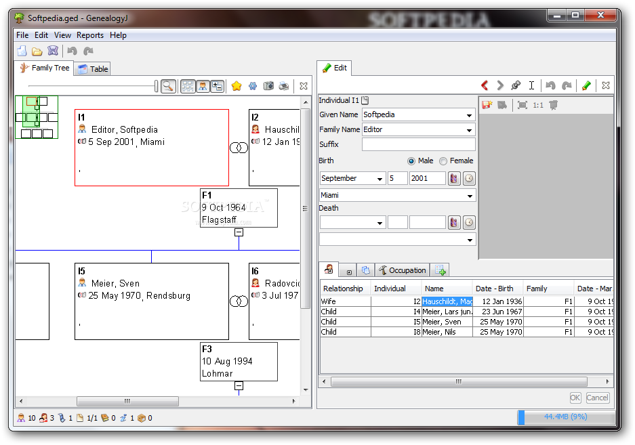
Task: Open the File menu
Action: click(22, 35)
